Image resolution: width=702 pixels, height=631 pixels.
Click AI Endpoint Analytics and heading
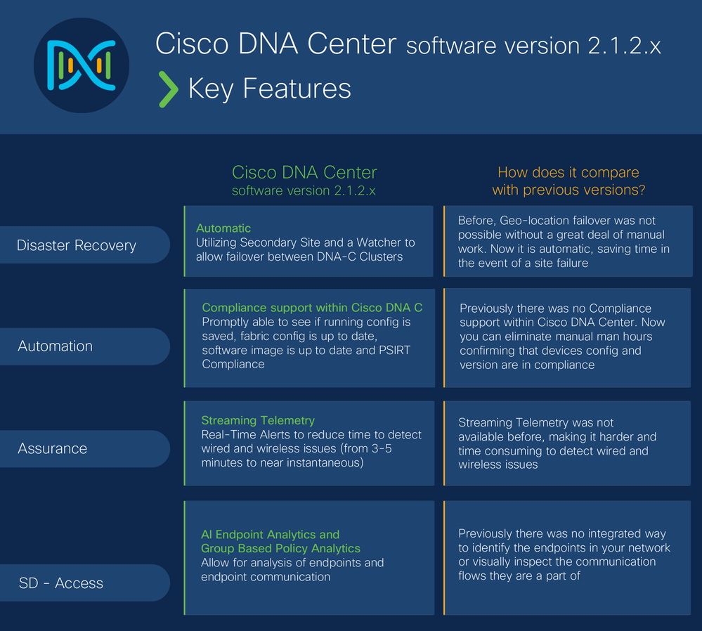tap(270, 534)
